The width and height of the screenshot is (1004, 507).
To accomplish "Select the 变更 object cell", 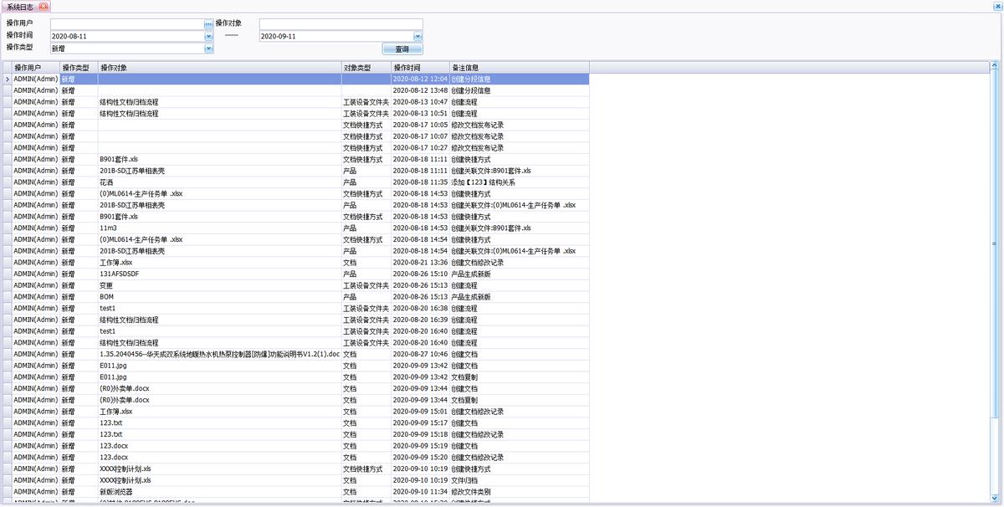I will 219,285.
